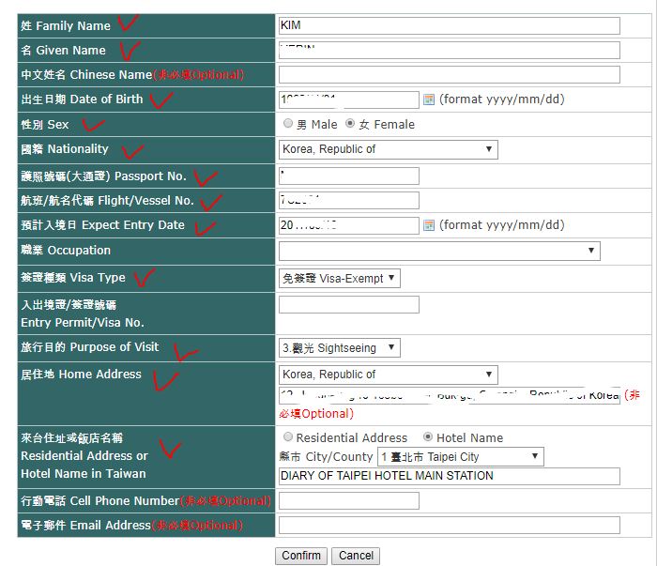Click the 'Occupation' label text
657x566 pixels.
click(79, 250)
